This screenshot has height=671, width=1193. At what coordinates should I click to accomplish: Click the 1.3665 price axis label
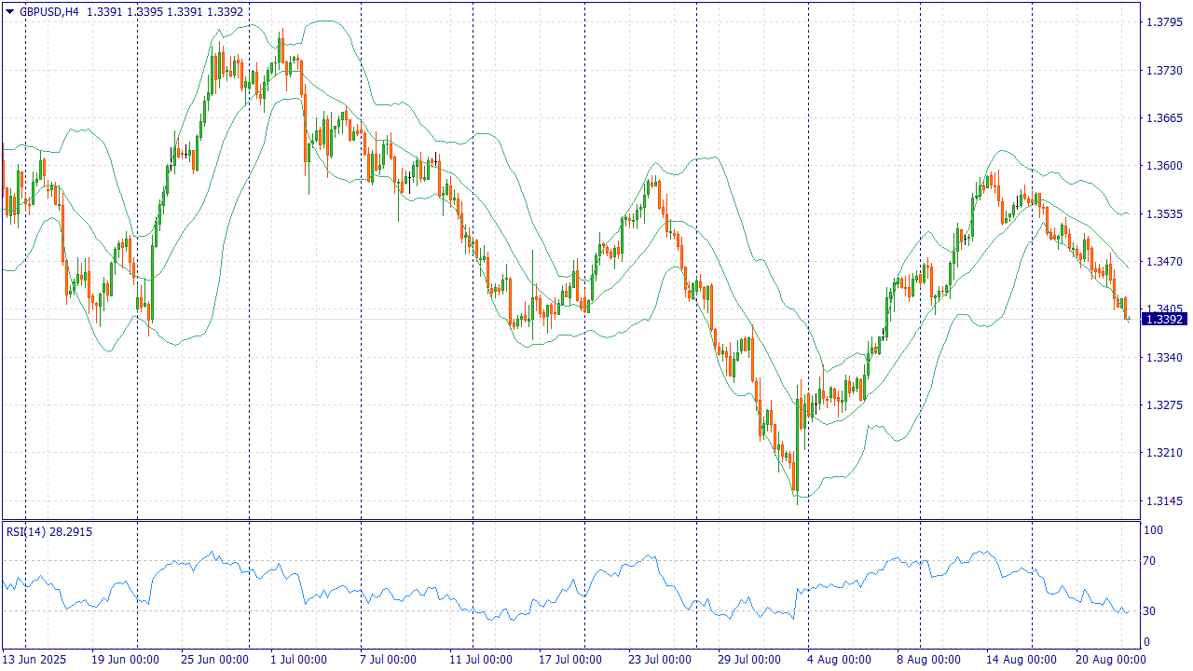point(1164,117)
